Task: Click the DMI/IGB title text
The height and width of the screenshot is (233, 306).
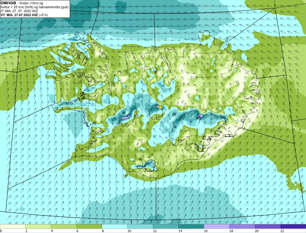Action: [8, 3]
